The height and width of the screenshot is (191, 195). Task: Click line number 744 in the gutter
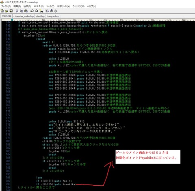point(8,22)
